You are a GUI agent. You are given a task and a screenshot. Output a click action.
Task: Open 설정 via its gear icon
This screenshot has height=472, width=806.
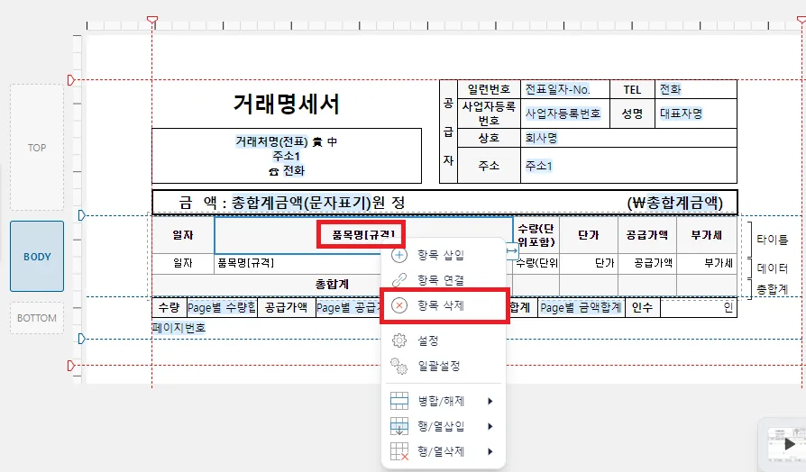point(399,340)
